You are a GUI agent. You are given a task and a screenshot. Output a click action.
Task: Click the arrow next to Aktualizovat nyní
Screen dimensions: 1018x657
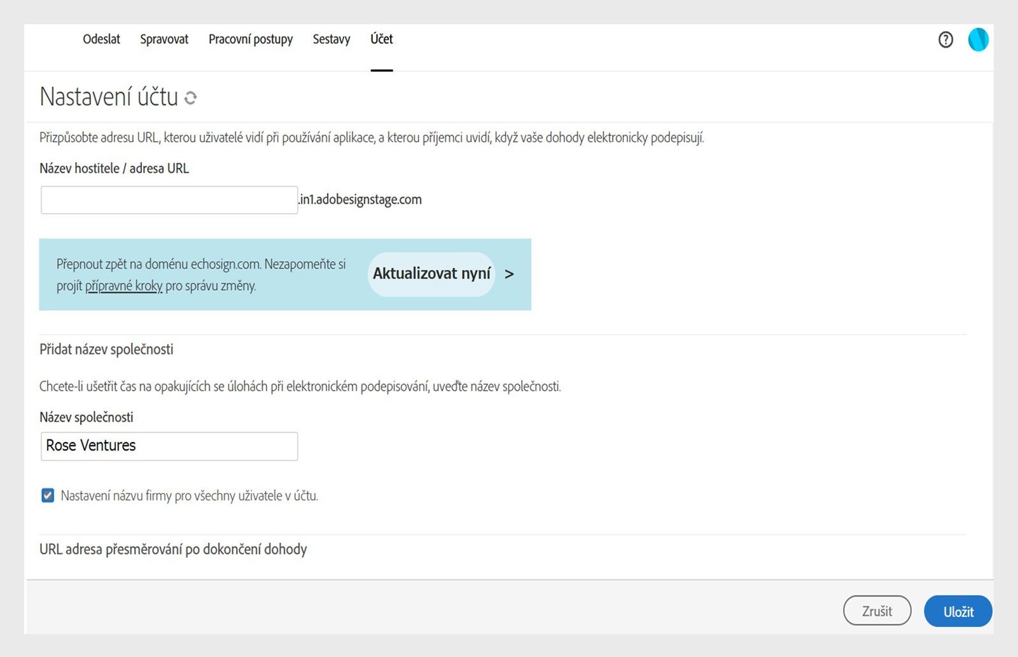(509, 274)
